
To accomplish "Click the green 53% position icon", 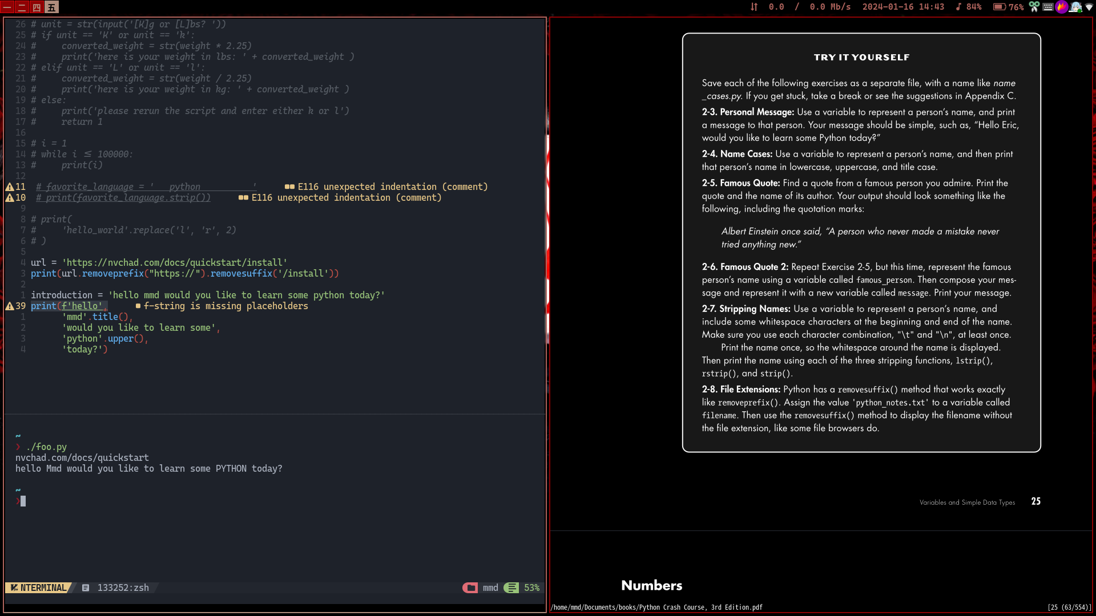I will pos(512,587).
